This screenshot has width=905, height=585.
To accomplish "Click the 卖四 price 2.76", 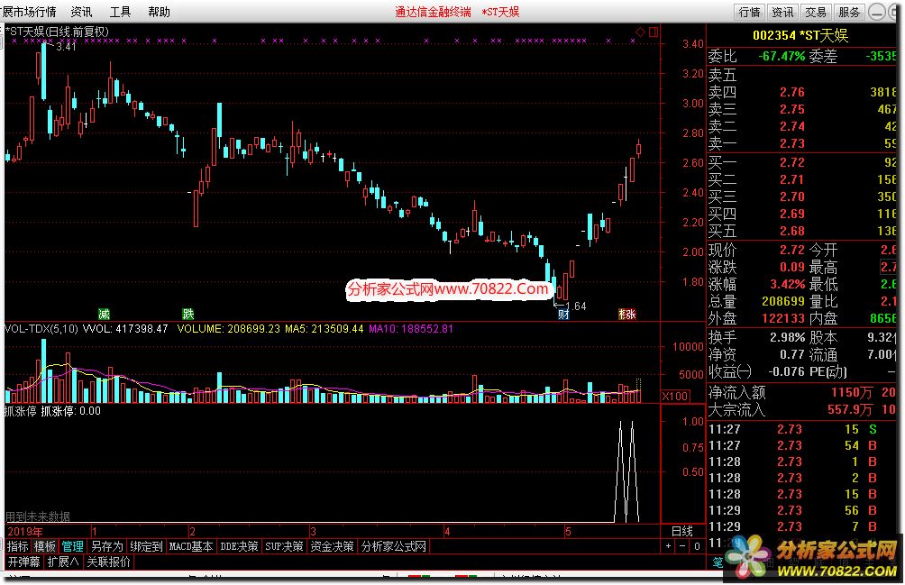I will [791, 92].
